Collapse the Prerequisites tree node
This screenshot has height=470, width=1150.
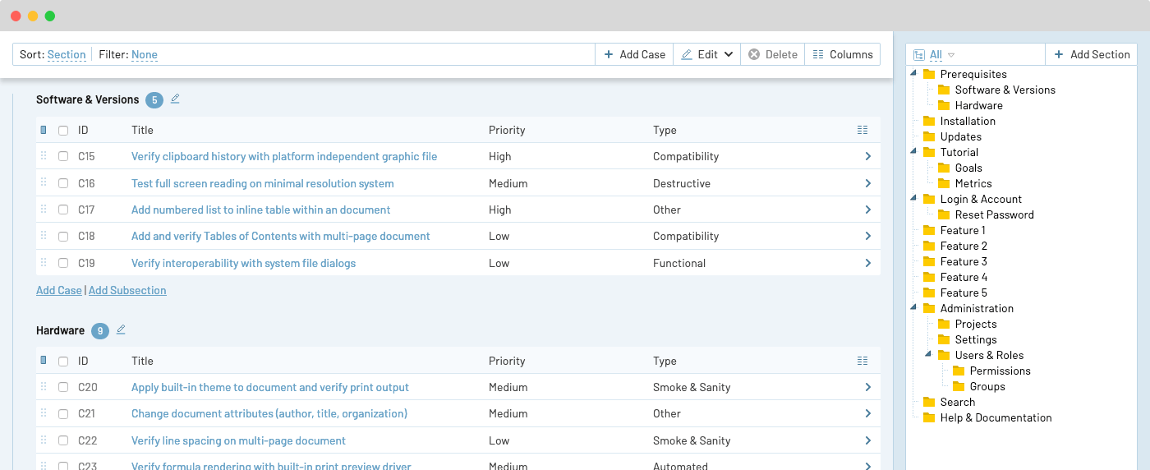914,73
